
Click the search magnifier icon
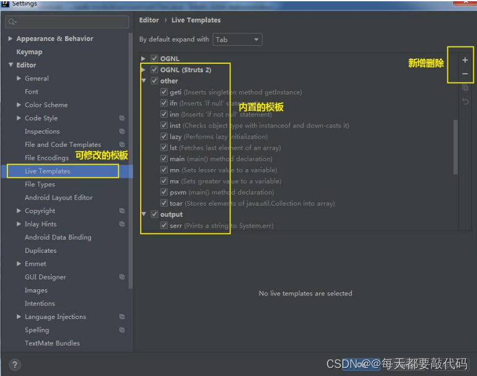(12, 22)
